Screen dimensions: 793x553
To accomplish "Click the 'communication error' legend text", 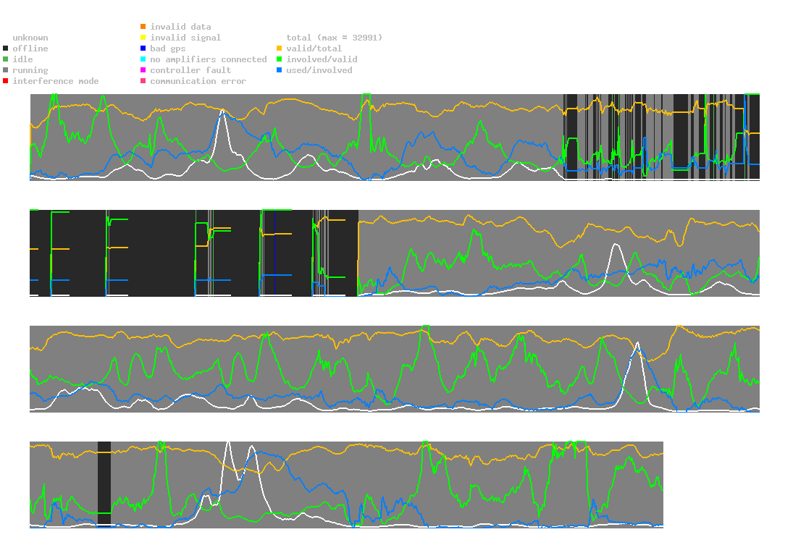I will 198,81.
